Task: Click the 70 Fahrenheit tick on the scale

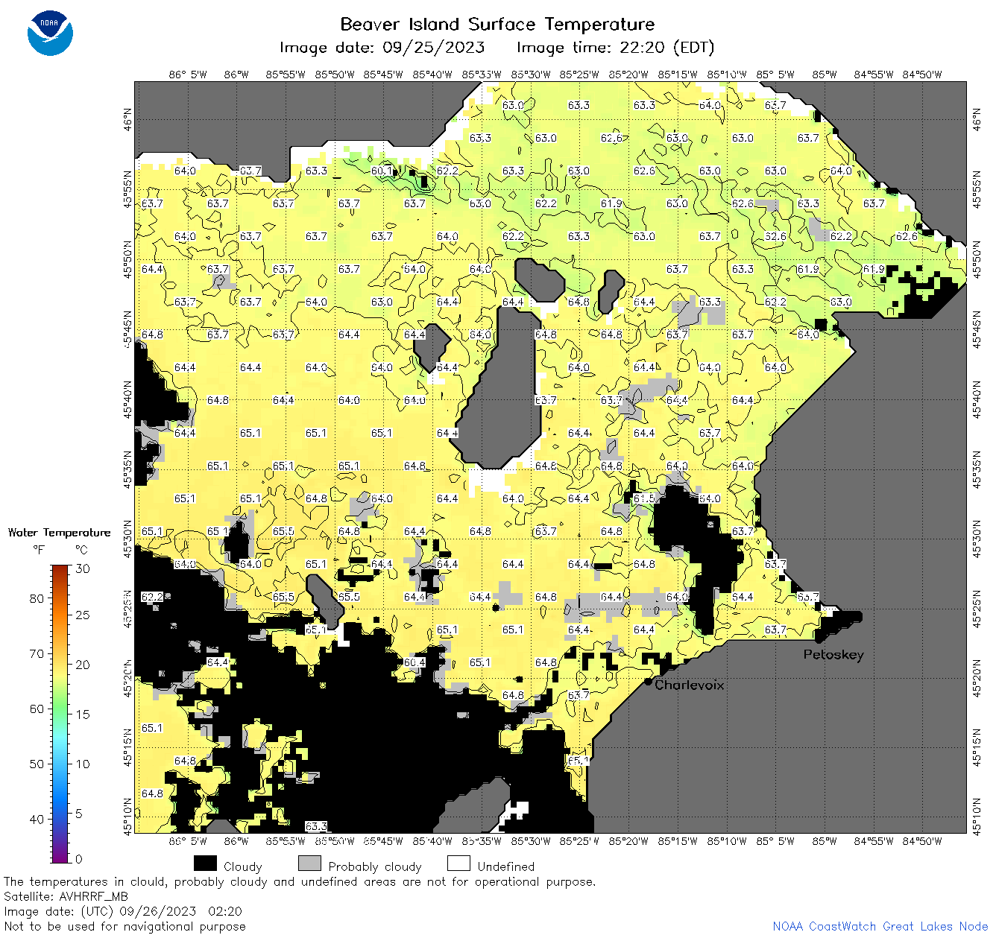Action: click(37, 653)
